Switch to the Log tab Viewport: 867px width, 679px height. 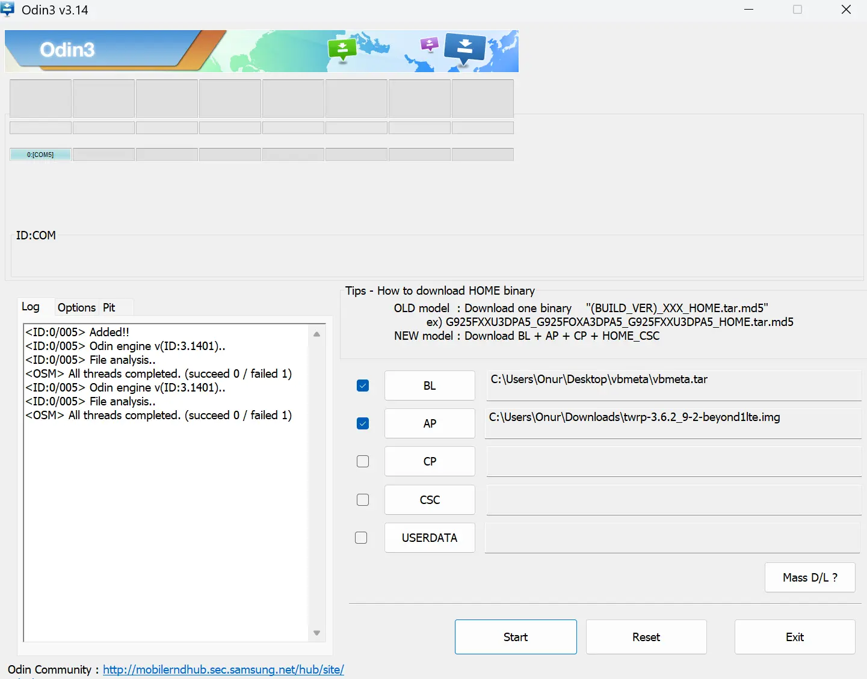click(31, 307)
